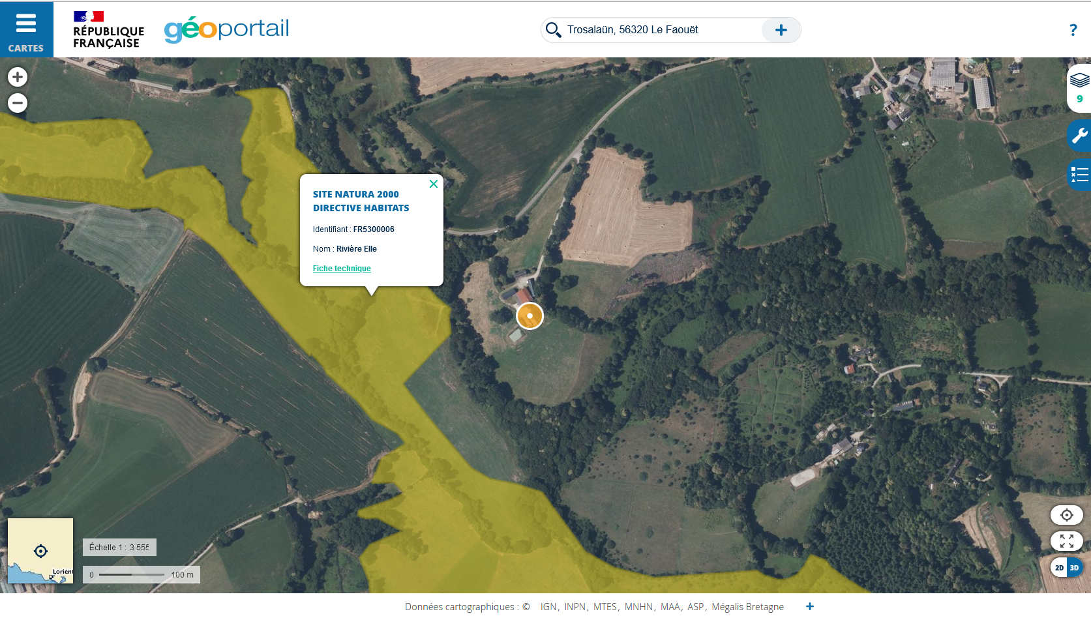
Task: Expand the map data attributions
Action: point(809,606)
